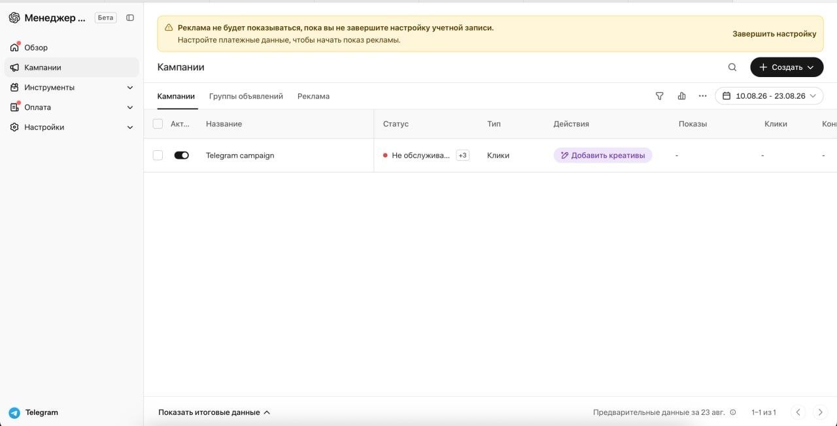The width and height of the screenshot is (837, 426).
Task: Click the Telegram logo icon at bottom
Action: (x=14, y=413)
